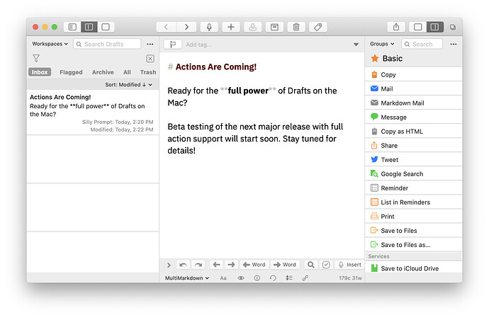The image size is (489, 317).
Task: Open the Groups dropdown in action pane
Action: pos(382,44)
